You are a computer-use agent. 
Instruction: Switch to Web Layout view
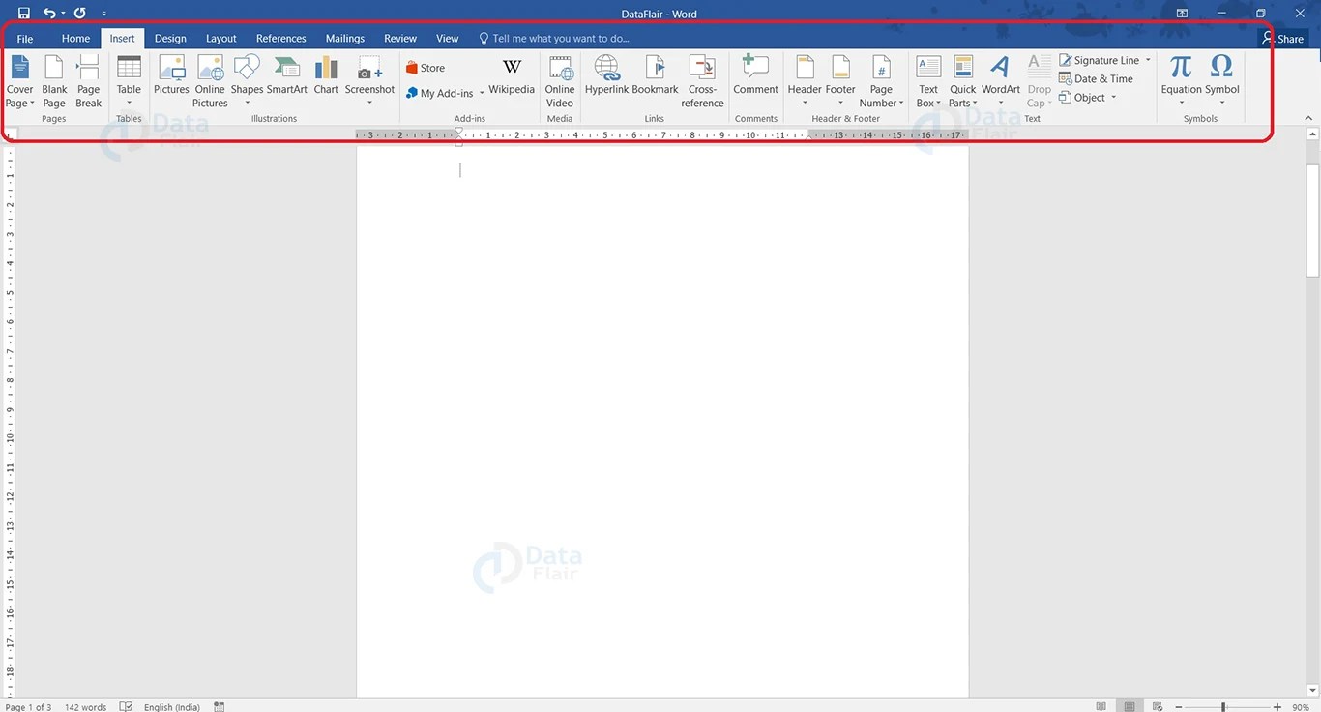point(1156,707)
